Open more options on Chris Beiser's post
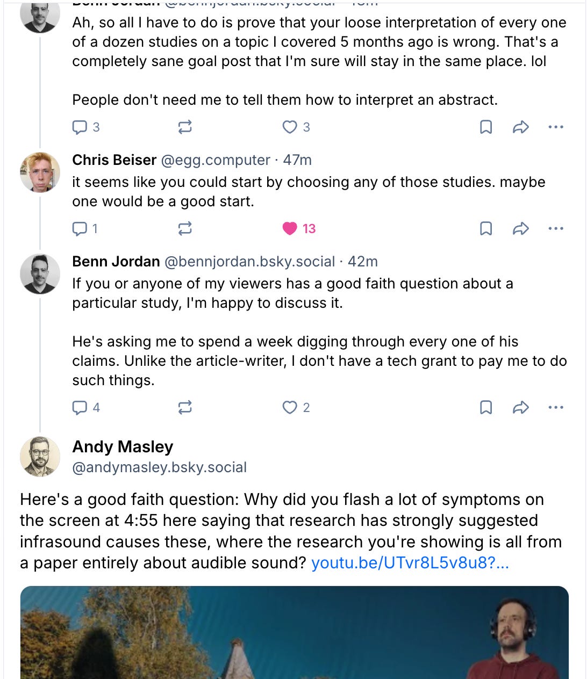Image resolution: width=587 pixels, height=679 pixels. pos(555,229)
